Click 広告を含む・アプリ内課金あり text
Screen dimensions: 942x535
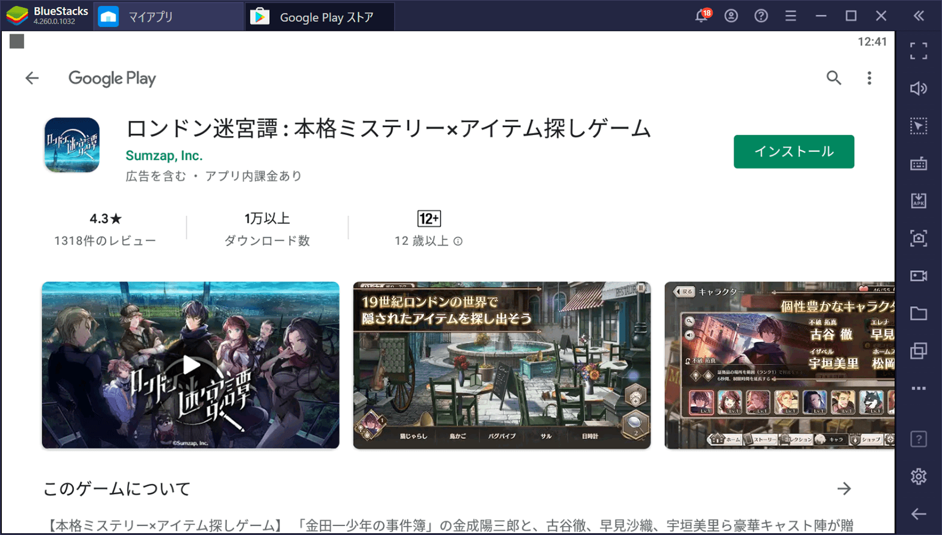pos(214,176)
